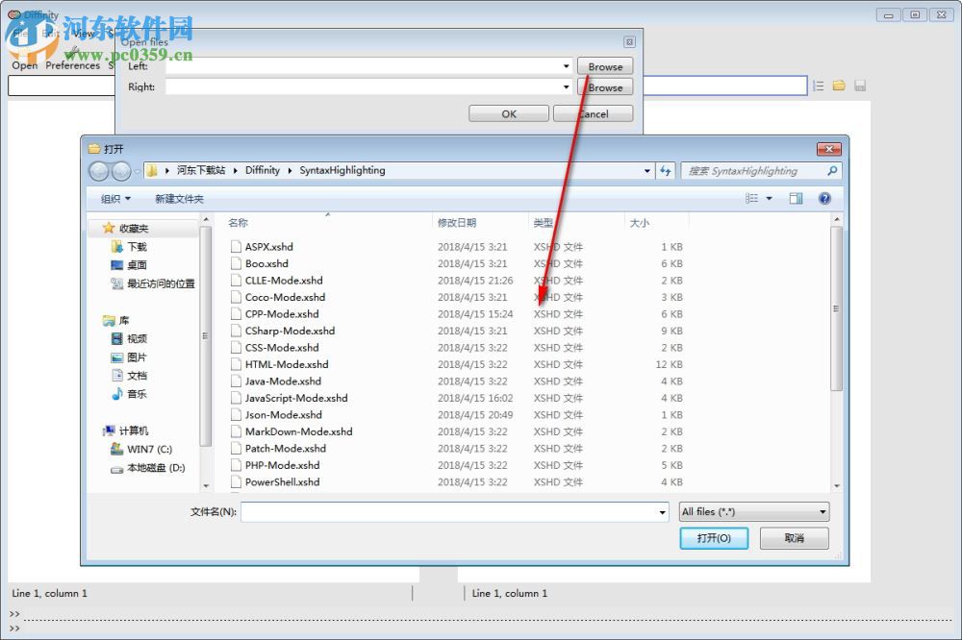Image resolution: width=962 pixels, height=640 pixels.
Task: Select the Patch-Mode.xshd file
Action: (x=279, y=448)
